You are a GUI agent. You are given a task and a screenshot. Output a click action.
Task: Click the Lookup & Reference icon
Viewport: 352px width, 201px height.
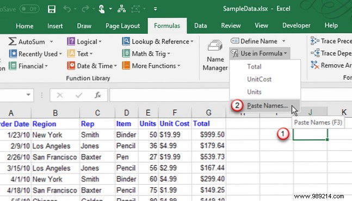coord(126,41)
